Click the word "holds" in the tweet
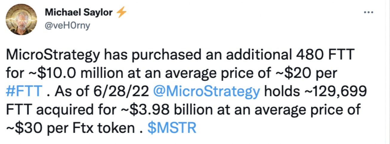Screen dimensions: 390x144 tap(280, 91)
